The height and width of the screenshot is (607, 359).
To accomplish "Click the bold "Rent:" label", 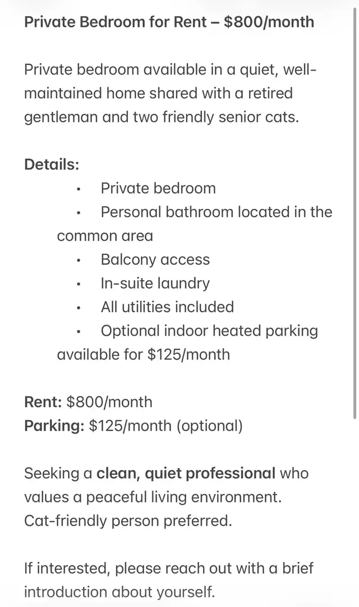I will (x=43, y=402).
